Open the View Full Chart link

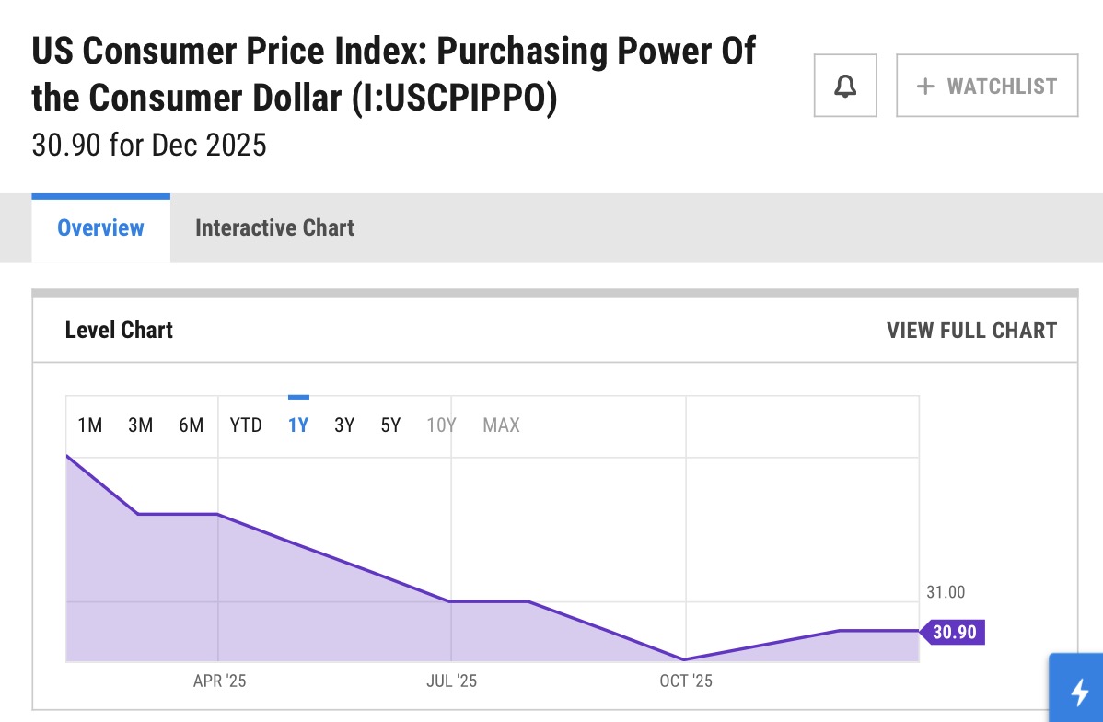[x=971, y=331]
